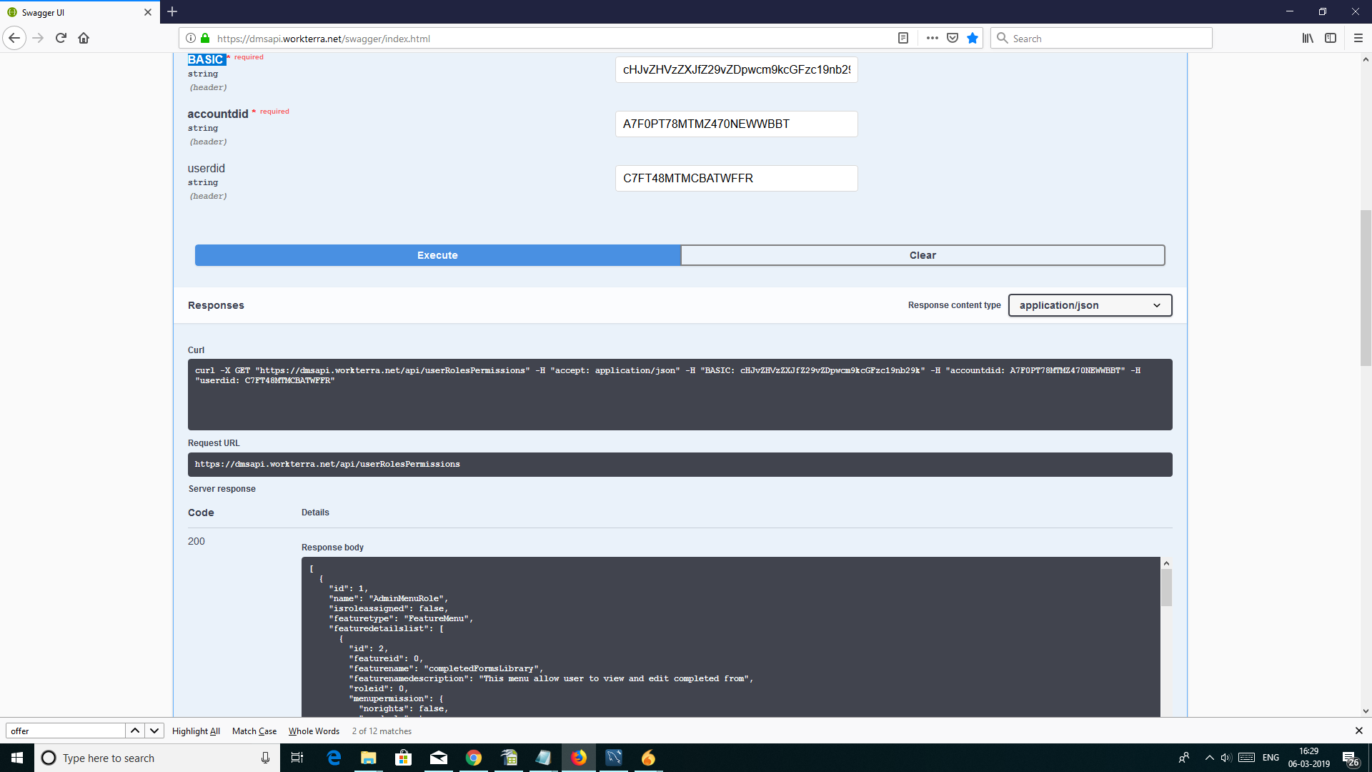The height and width of the screenshot is (772, 1372).
Task: Find next match arrow
Action: click(x=154, y=731)
